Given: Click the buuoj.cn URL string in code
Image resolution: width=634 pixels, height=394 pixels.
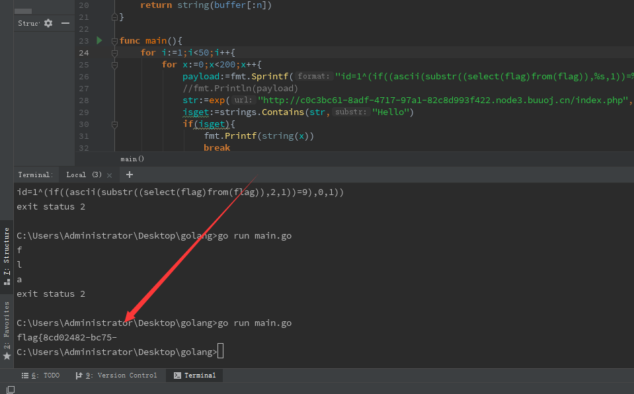Looking at the screenshot, I should click(443, 100).
